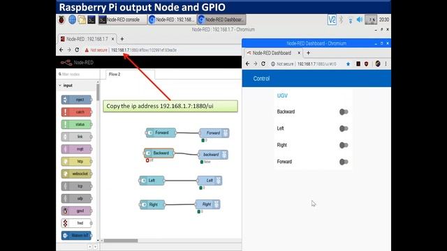Reload the Node-RED editor page
This screenshot has width=447, height=251.
click(x=77, y=50)
